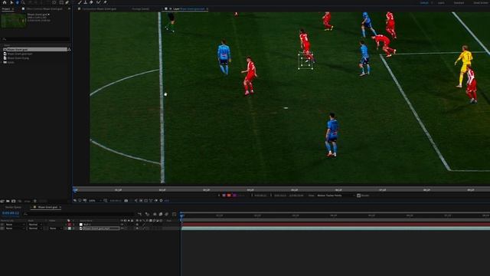Screen dimensions: 490x276
Task: Open the Render Queue tab
Action: (x=13, y=207)
